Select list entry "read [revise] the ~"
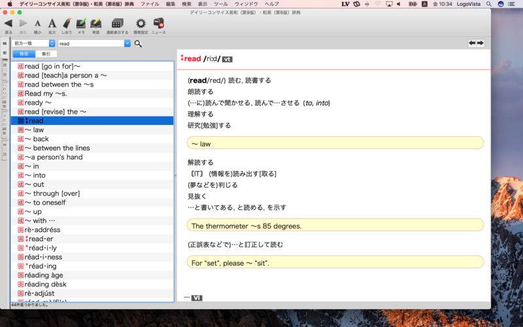Screen dimensions: 523x327 coord(92,111)
